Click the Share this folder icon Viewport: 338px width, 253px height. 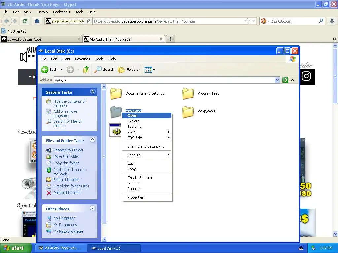49,180
